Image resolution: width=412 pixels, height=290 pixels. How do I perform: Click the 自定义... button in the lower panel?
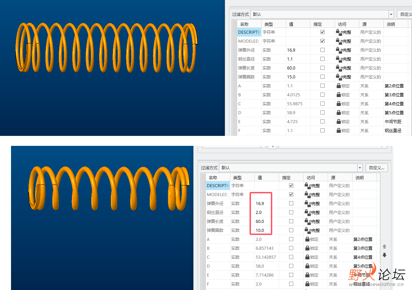click(x=376, y=168)
